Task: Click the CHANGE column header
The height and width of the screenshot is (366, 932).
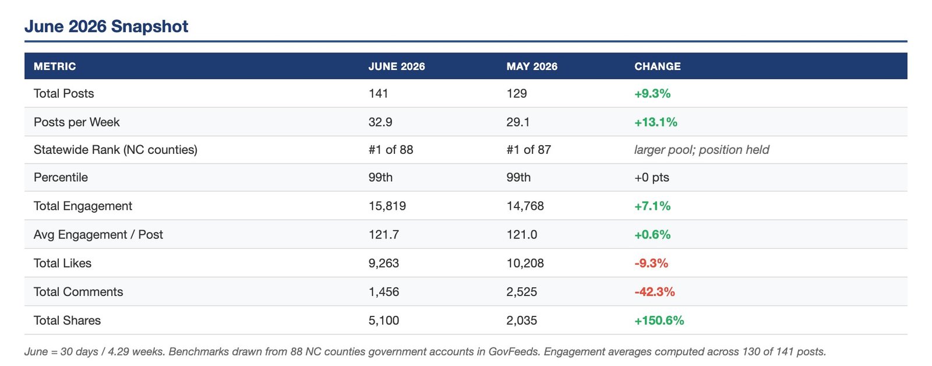Action: (658, 66)
